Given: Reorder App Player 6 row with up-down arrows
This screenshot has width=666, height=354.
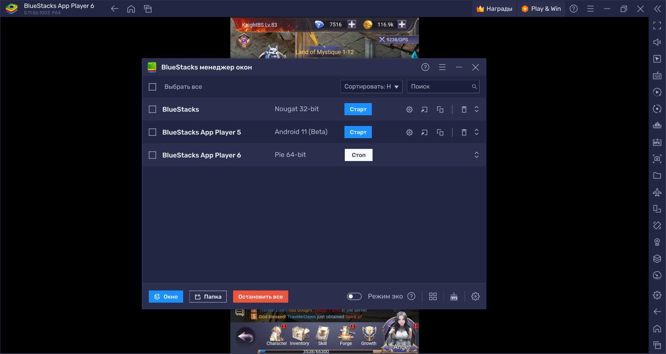Looking at the screenshot, I should click(x=477, y=155).
